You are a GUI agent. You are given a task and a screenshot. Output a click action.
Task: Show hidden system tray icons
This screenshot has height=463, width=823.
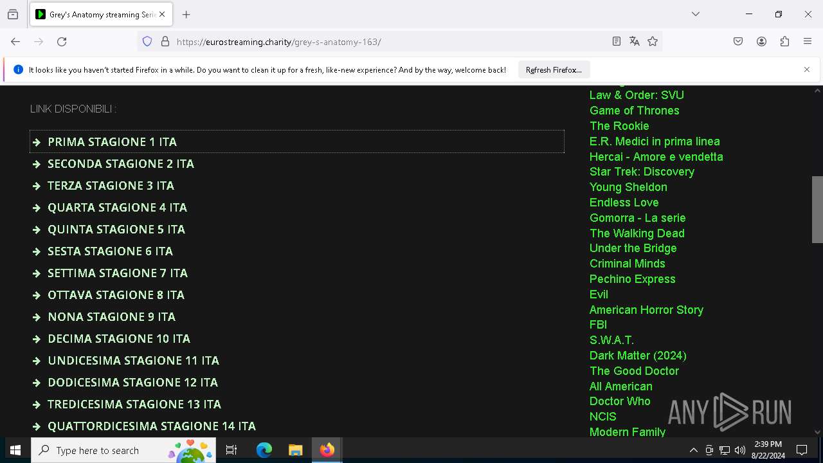[x=694, y=450]
